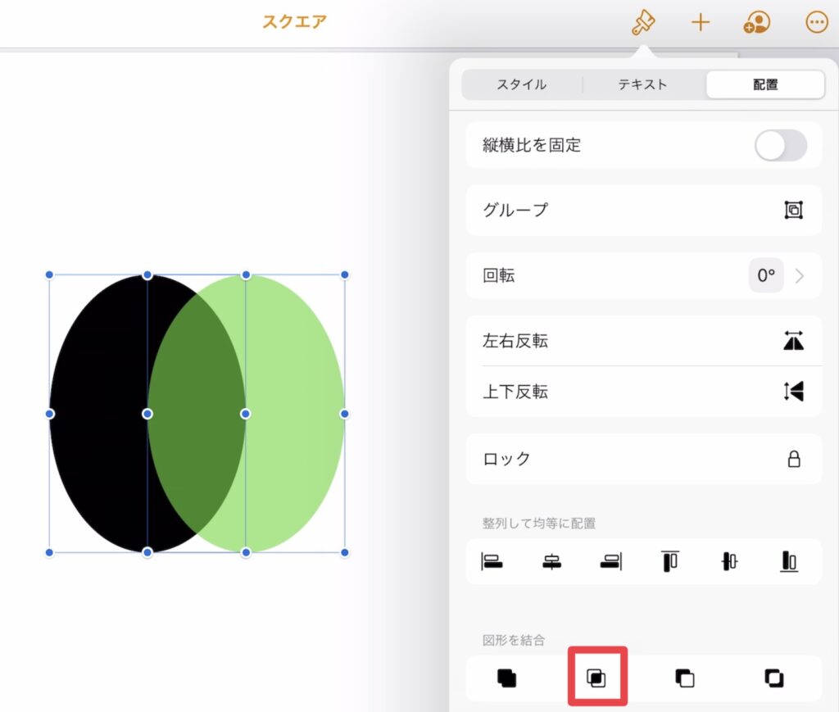Click the 回転 label

[x=499, y=275]
